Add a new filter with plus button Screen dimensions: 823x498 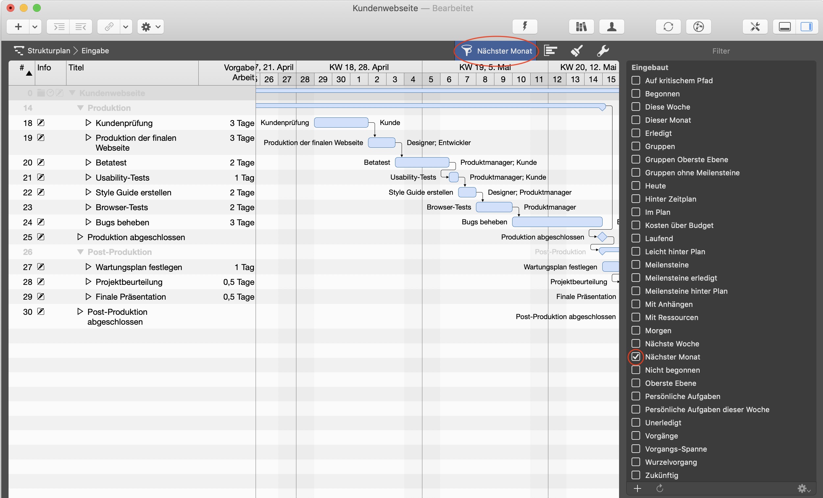(x=637, y=489)
